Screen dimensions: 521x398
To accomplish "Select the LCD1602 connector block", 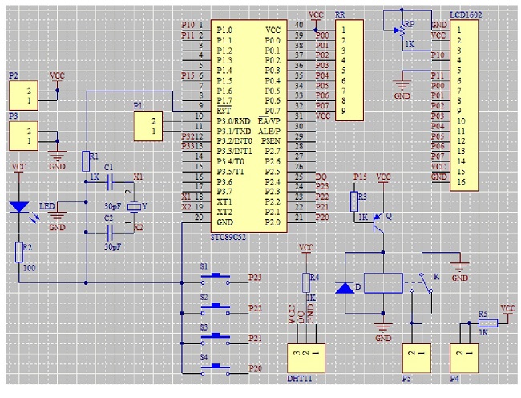I will coord(464,105).
